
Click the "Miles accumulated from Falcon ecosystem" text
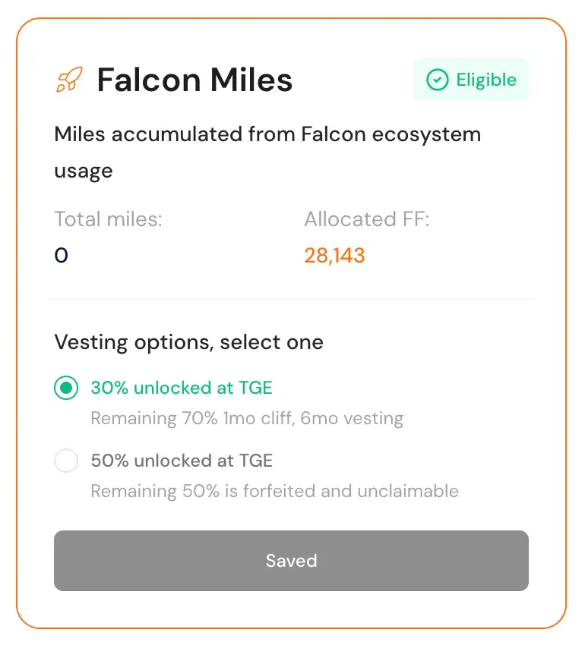click(267, 134)
